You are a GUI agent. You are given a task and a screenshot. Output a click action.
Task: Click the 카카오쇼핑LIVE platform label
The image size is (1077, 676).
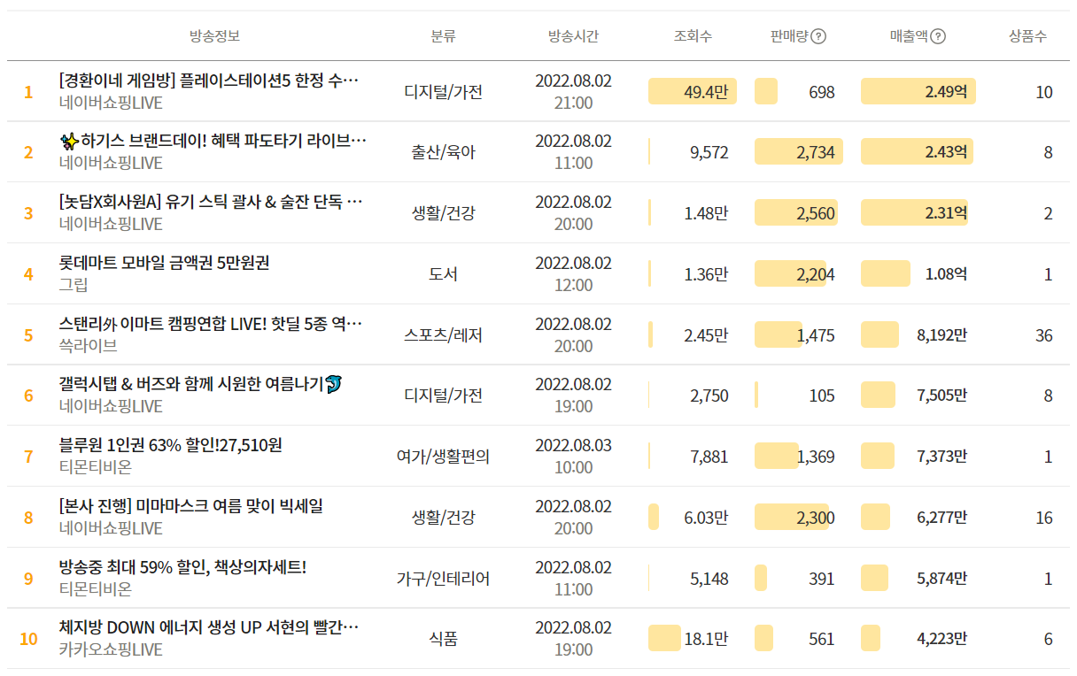pyautogui.click(x=111, y=649)
